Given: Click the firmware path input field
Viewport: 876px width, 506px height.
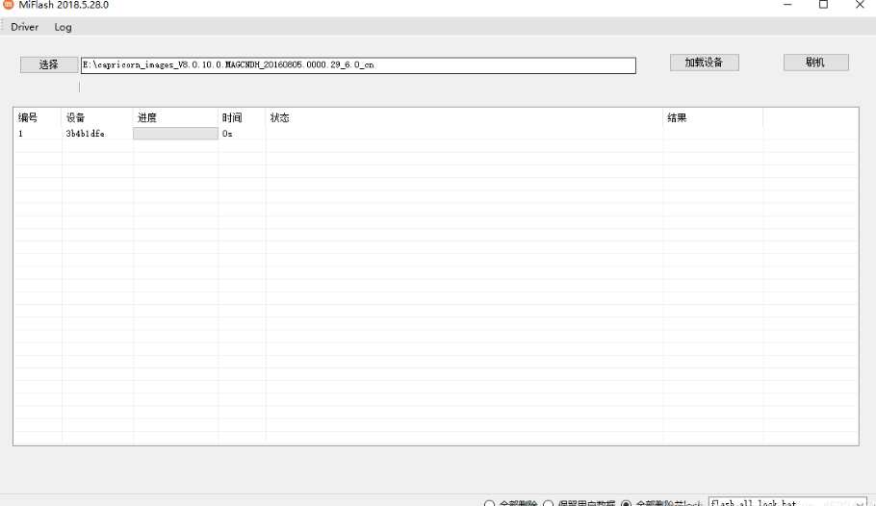Looking at the screenshot, I should [358, 65].
